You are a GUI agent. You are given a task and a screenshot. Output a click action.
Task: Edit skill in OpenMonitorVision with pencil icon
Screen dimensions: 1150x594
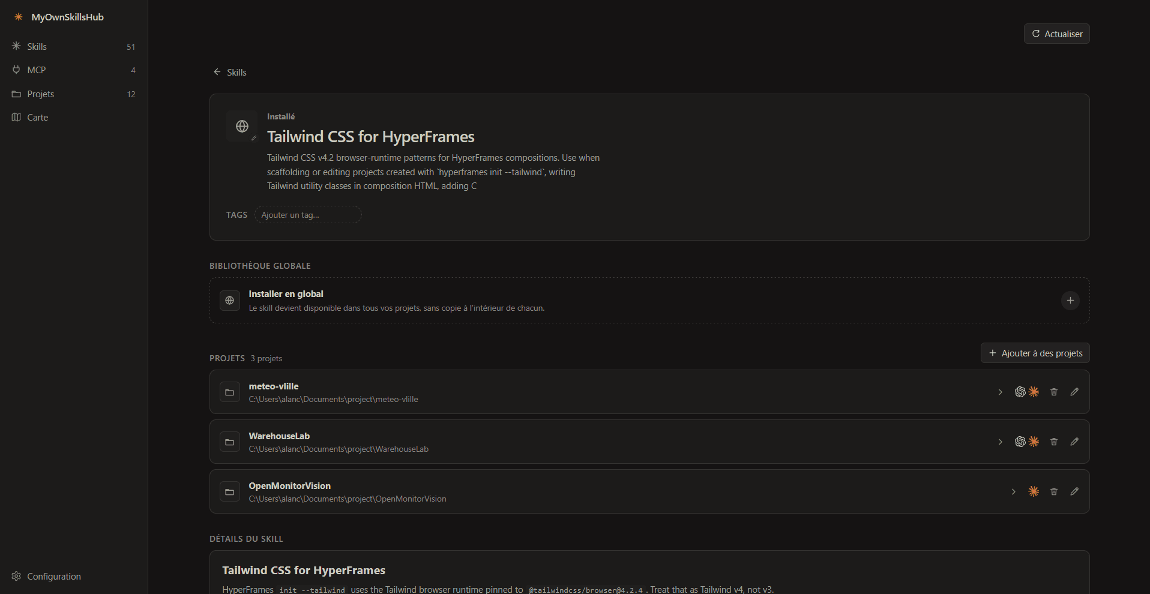1074,491
